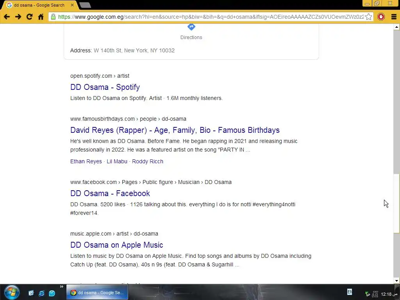Screen dimensions: 400x300
Task: Reload the Google Search page
Action: [29, 17]
